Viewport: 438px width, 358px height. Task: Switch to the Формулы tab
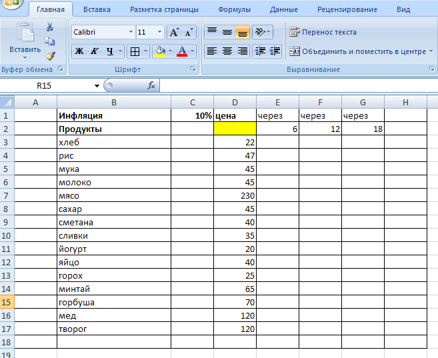[x=234, y=10]
